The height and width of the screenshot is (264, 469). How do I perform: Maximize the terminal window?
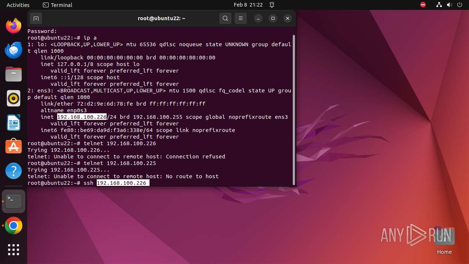pyautogui.click(x=273, y=18)
